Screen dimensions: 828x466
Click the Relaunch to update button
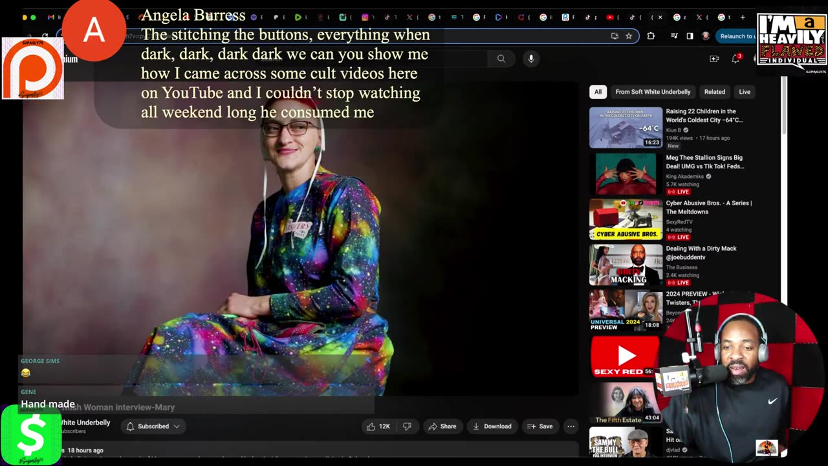[x=737, y=36]
